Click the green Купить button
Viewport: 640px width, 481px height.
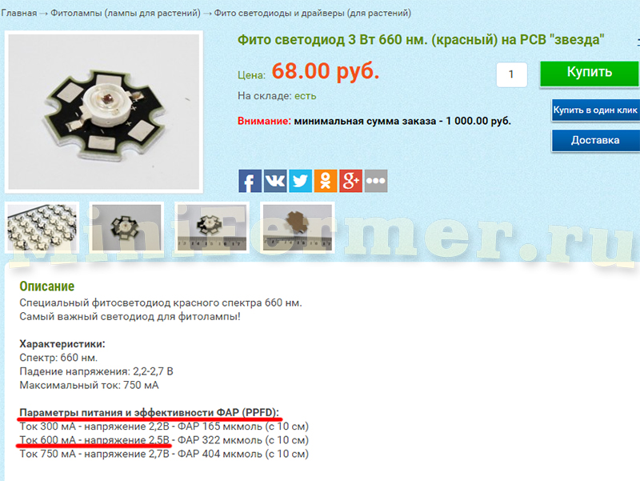[x=590, y=74]
